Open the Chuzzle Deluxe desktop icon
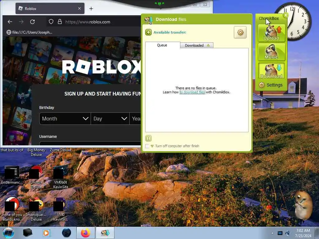319x239 pixels. [x=36, y=177]
